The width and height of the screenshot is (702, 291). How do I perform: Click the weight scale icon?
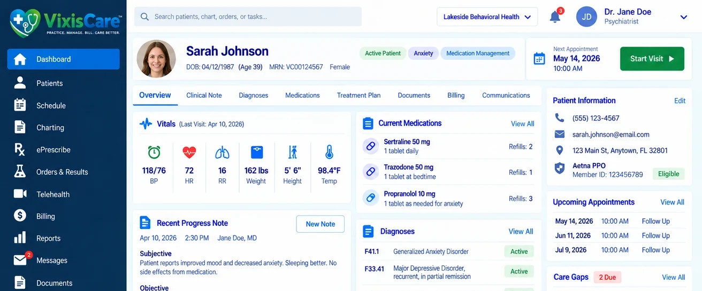pyautogui.click(x=256, y=153)
